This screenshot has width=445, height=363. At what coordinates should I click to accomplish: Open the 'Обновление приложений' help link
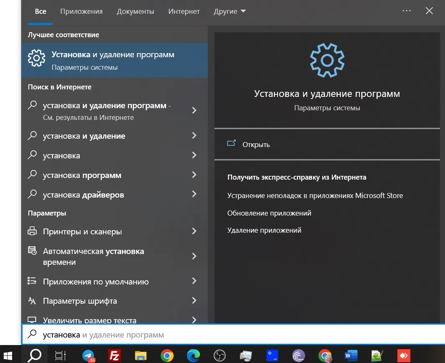click(x=269, y=213)
